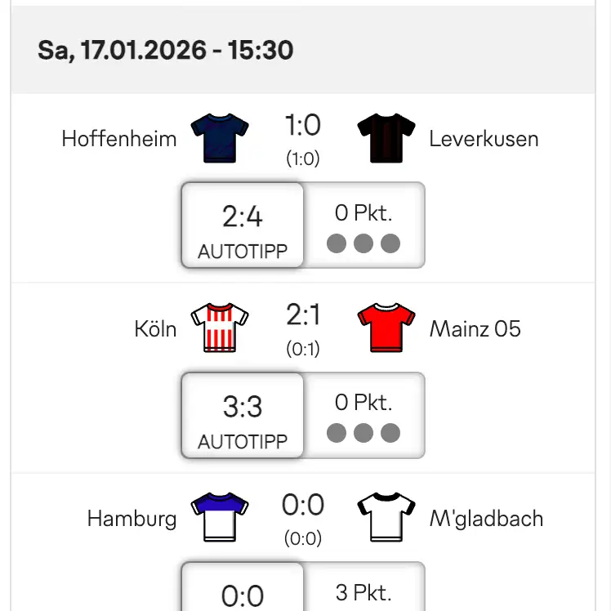Open the Köln team name
611x611 pixels.
click(x=155, y=329)
